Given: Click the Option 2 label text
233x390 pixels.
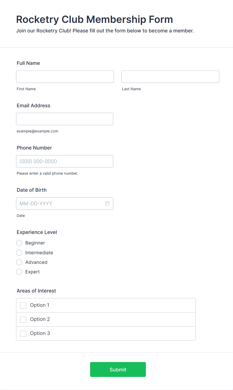Looking at the screenshot, I should click(x=40, y=319).
